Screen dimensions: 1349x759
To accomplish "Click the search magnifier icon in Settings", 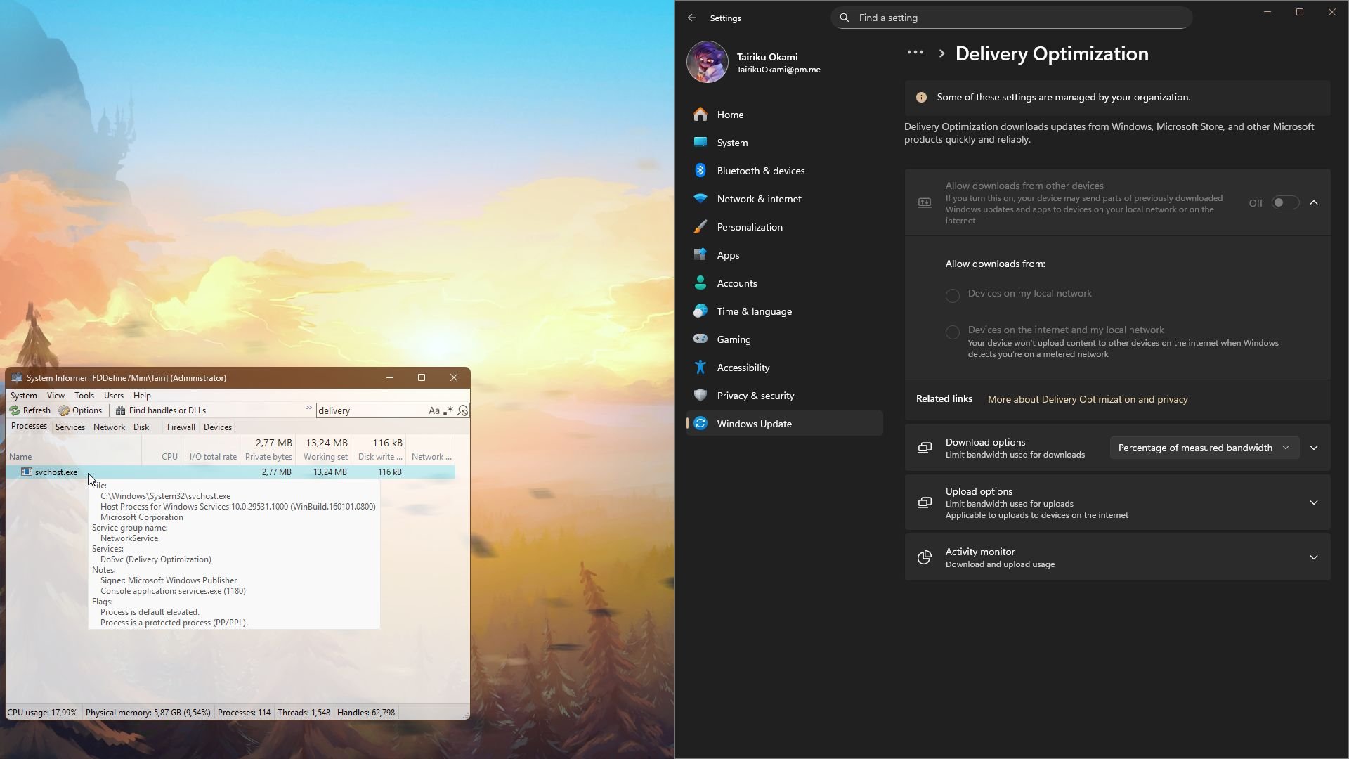I will tap(845, 18).
